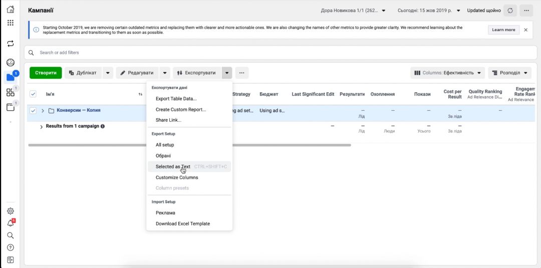
Task: Choose Selected as Text menu option
Action: tap(173, 167)
